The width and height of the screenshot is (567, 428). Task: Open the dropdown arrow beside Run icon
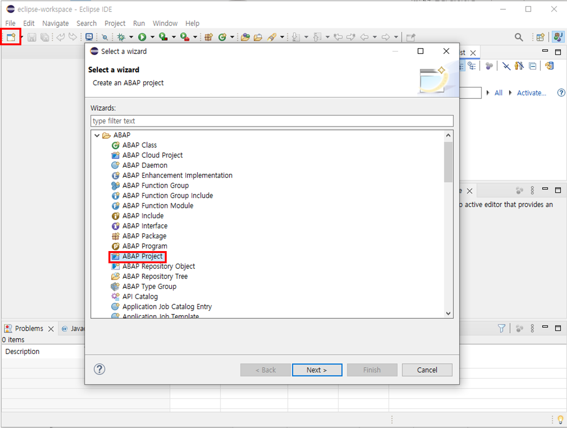point(153,37)
